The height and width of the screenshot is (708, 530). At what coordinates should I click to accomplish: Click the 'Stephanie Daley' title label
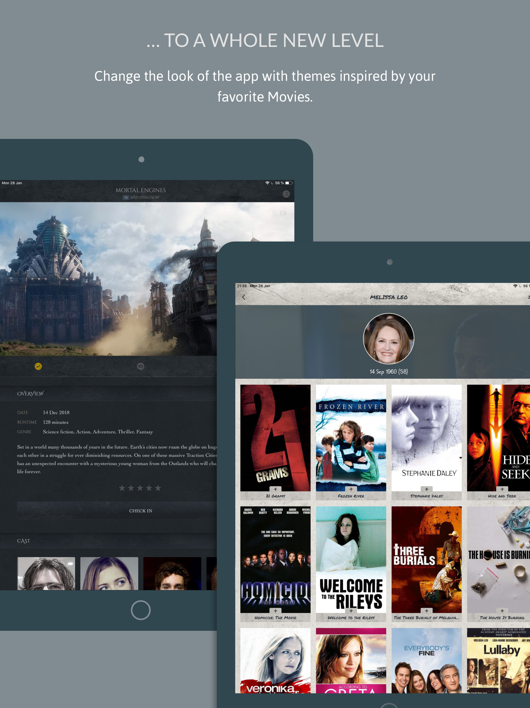point(427,496)
